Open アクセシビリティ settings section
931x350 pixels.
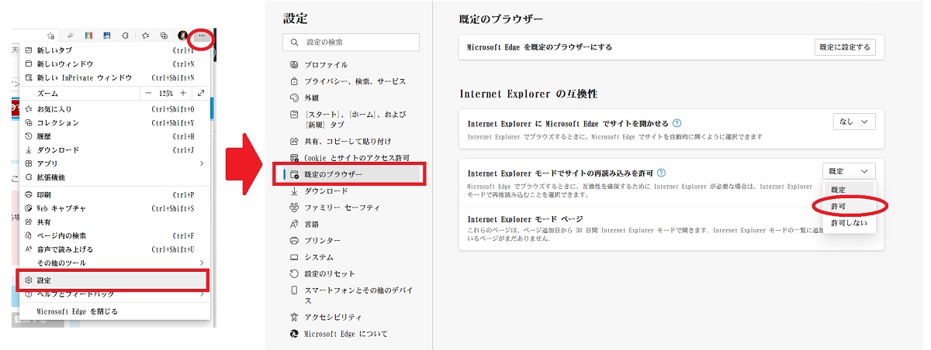[351, 317]
